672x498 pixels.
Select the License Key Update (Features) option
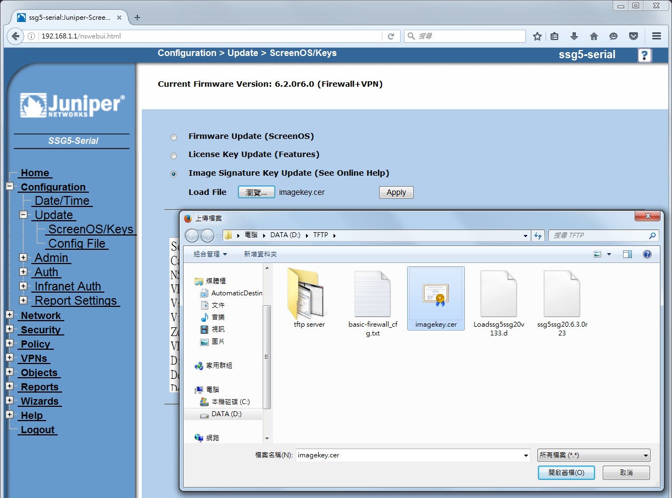point(174,155)
